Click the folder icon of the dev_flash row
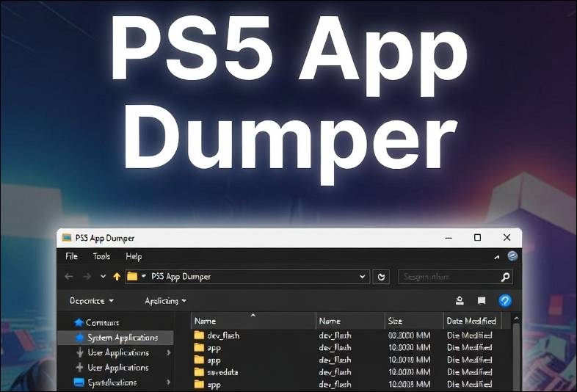577x392 pixels. [199, 335]
